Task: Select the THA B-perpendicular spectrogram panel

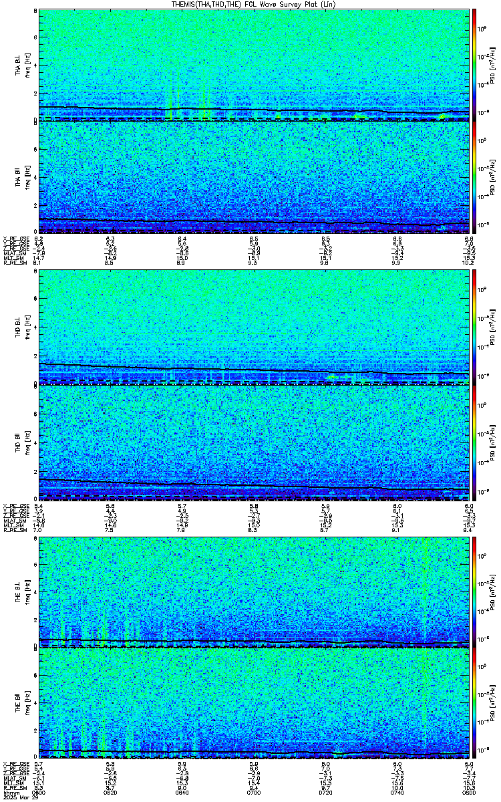Action: (254, 65)
